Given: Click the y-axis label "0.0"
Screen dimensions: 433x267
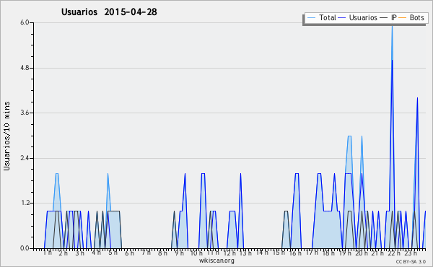Looking at the screenshot, I should (x=25, y=248).
